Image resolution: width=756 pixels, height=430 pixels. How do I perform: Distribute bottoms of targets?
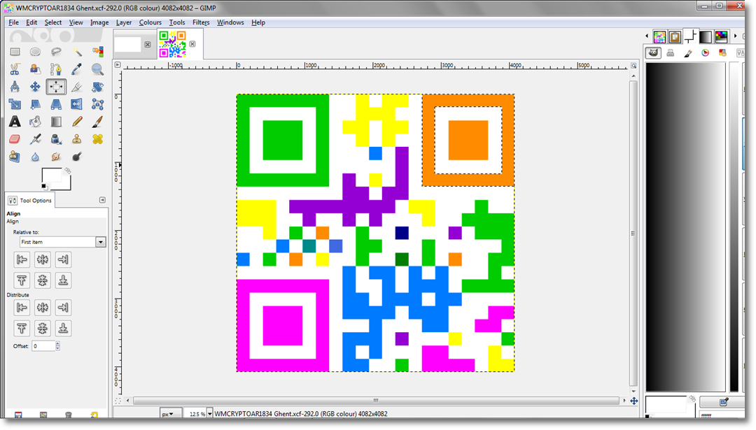coord(63,329)
